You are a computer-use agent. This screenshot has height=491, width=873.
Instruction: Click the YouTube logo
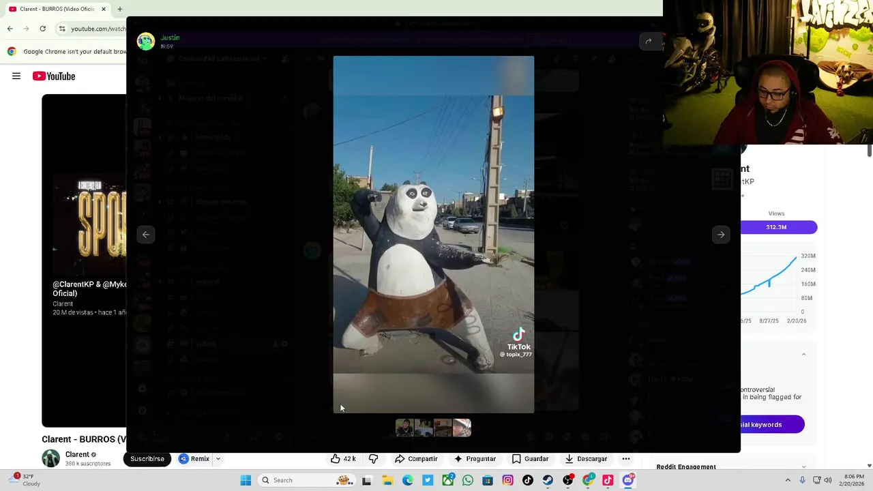tap(54, 76)
